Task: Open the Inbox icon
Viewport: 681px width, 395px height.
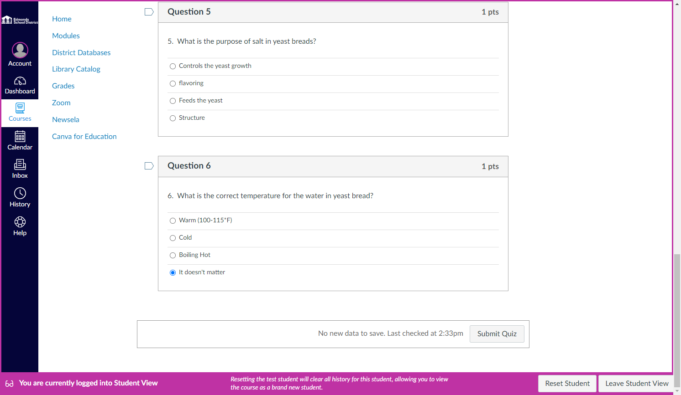Action: point(20,164)
